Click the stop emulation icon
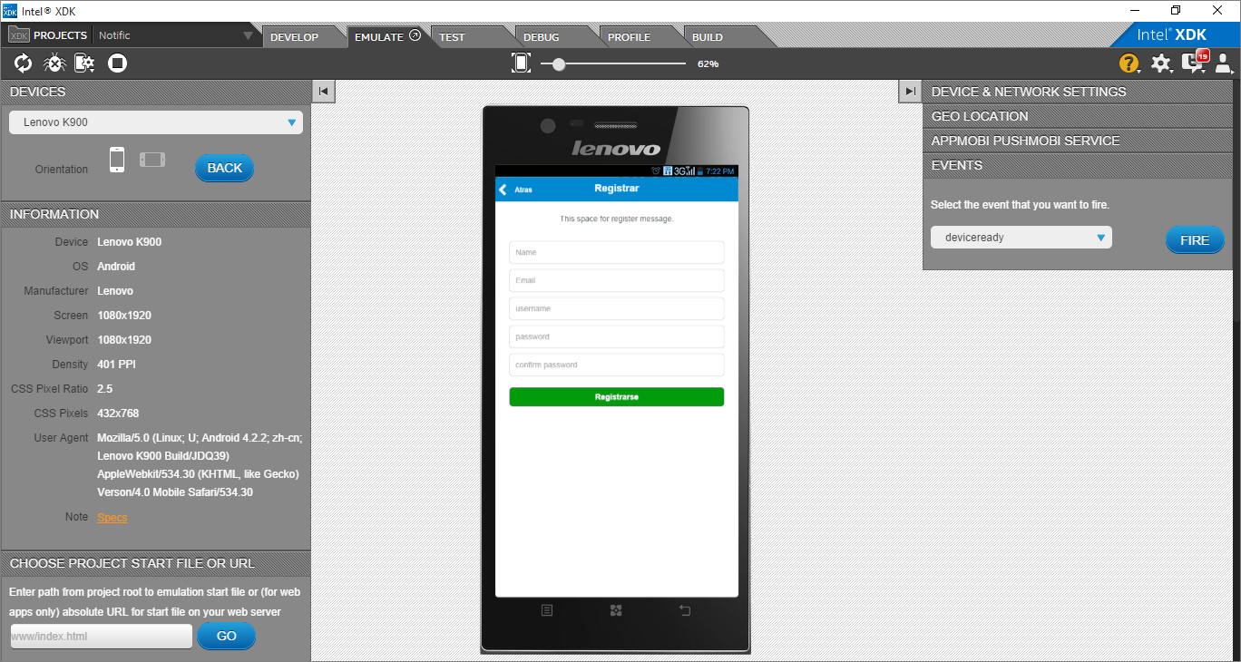 point(117,63)
